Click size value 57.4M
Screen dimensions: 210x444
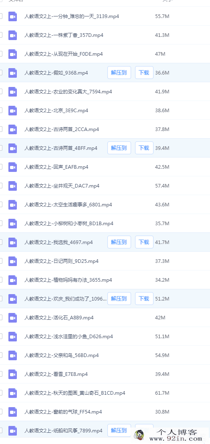click(162, 186)
